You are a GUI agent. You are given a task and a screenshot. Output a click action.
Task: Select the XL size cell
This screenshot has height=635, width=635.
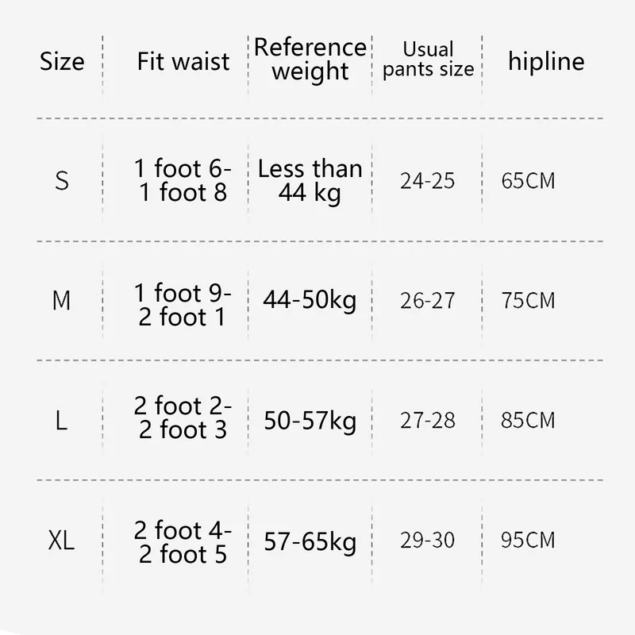click(61, 541)
